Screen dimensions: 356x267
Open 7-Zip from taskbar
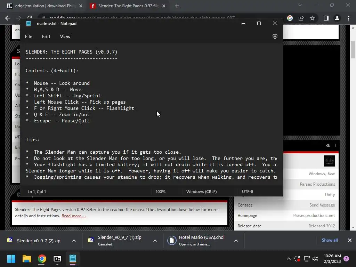pyautogui.click(x=57, y=259)
